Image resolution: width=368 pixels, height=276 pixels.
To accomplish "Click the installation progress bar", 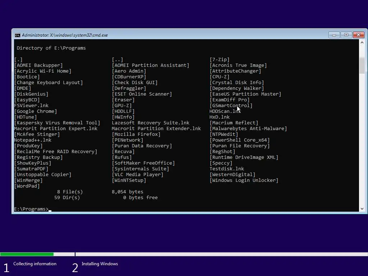I will pyautogui.click(x=184, y=254).
